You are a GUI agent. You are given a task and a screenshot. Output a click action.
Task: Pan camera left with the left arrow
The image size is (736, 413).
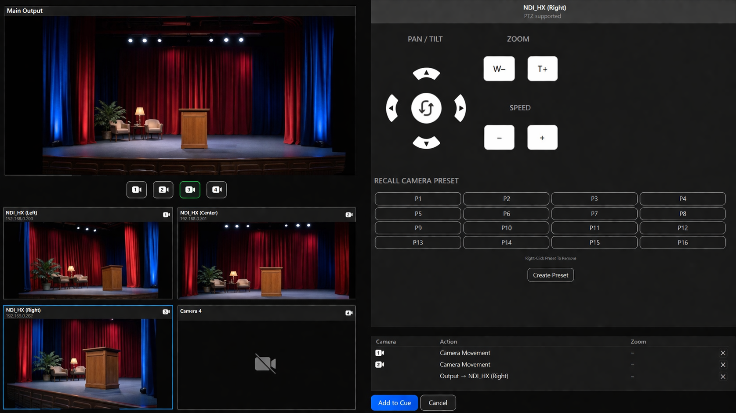click(x=392, y=108)
